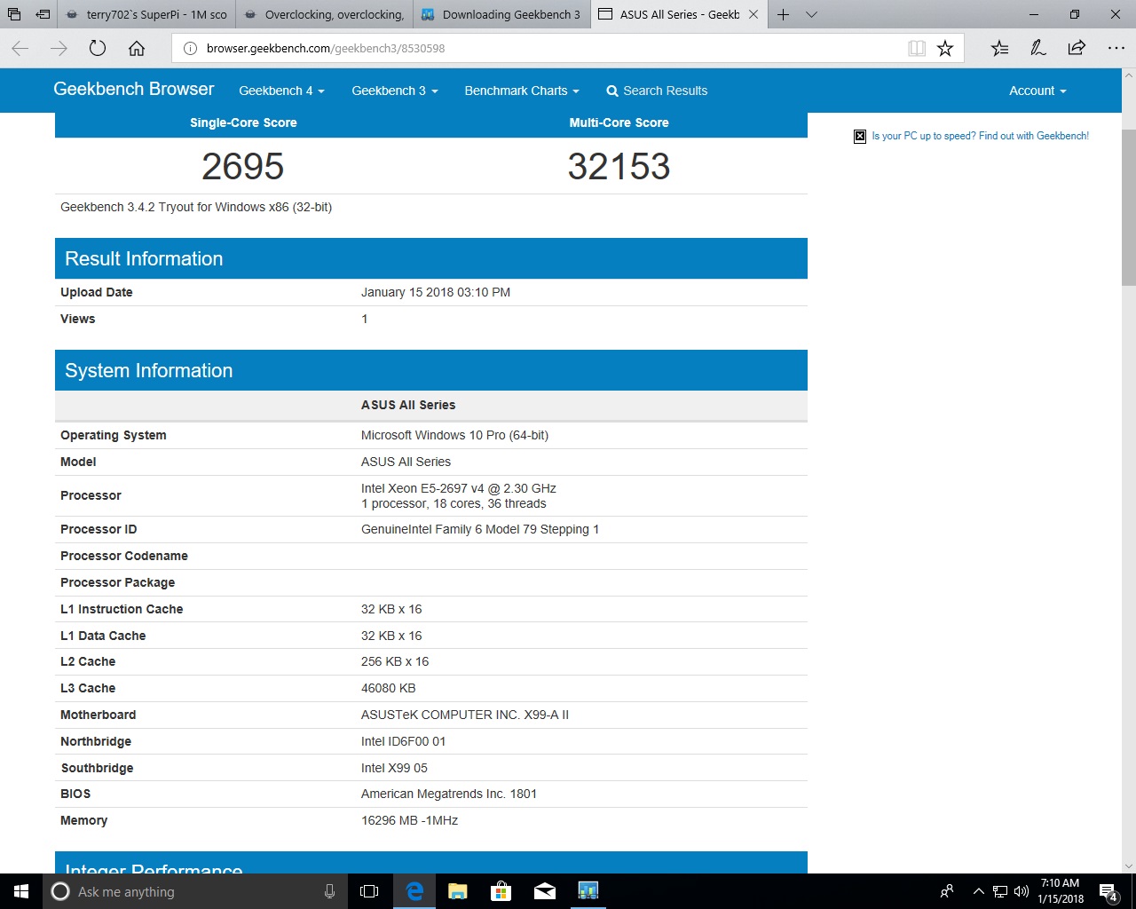Click the volume speaker icon
Image resolution: width=1136 pixels, height=909 pixels.
tap(1021, 891)
